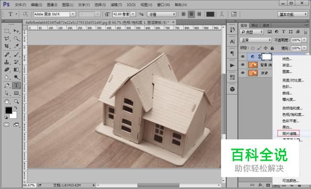The width and height of the screenshot is (311, 189).
Task: Select the Pen tool
Action: 7,85
